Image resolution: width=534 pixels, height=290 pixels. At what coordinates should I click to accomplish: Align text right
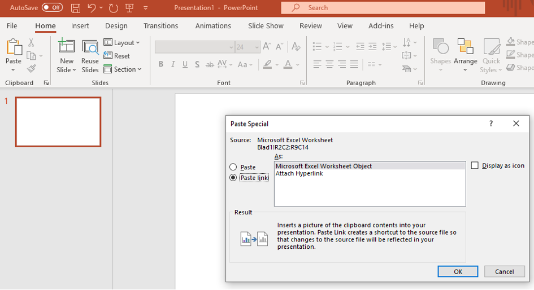342,64
